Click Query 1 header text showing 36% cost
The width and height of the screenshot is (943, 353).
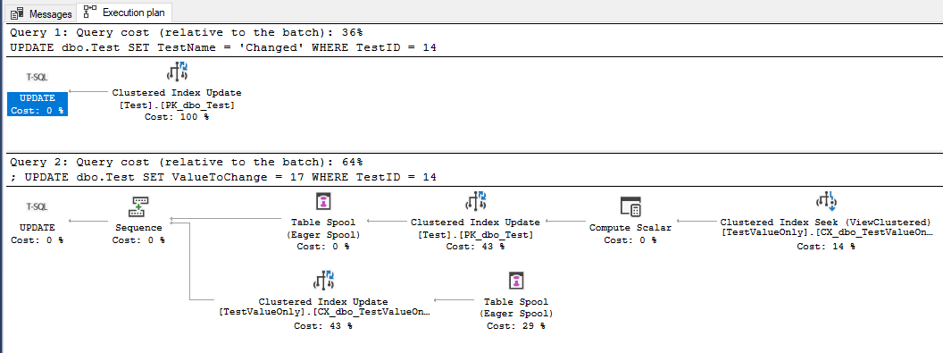point(187,32)
